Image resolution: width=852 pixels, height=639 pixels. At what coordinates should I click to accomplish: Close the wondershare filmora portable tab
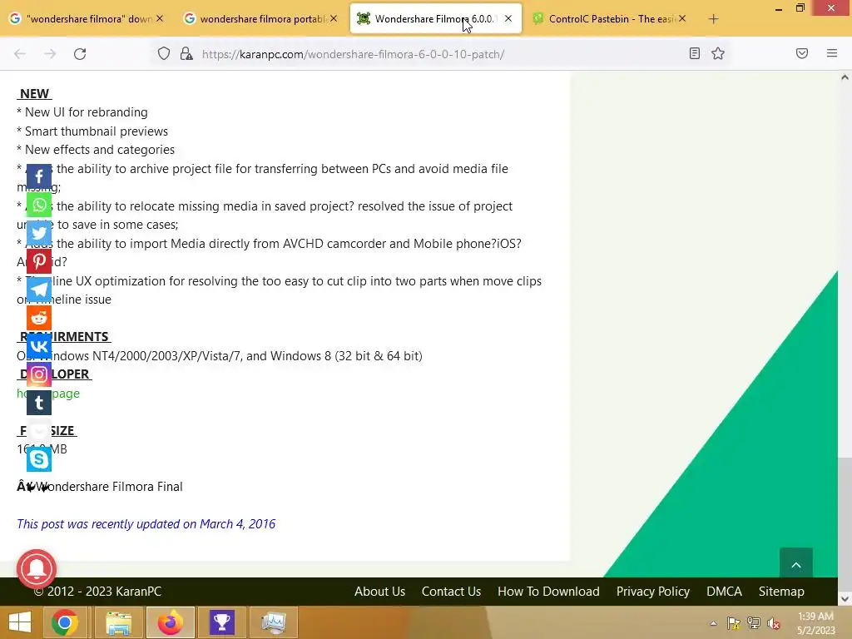pos(334,18)
